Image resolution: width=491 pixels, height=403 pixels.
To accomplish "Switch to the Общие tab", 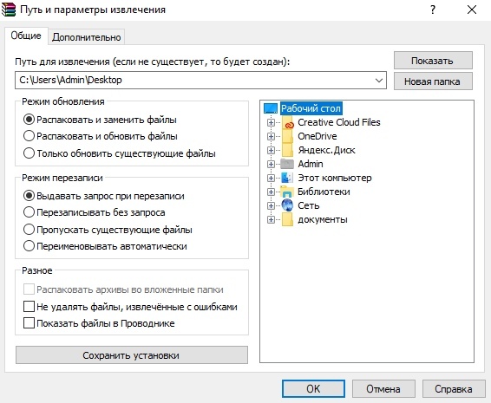I will point(26,36).
